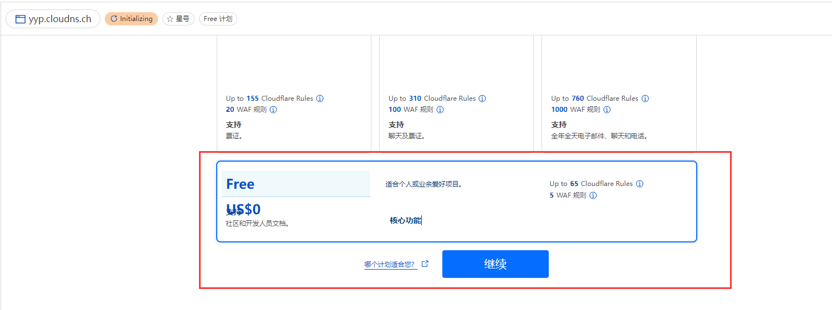Select the Free plan heading
Screen dimensions: 832x310
click(240, 184)
